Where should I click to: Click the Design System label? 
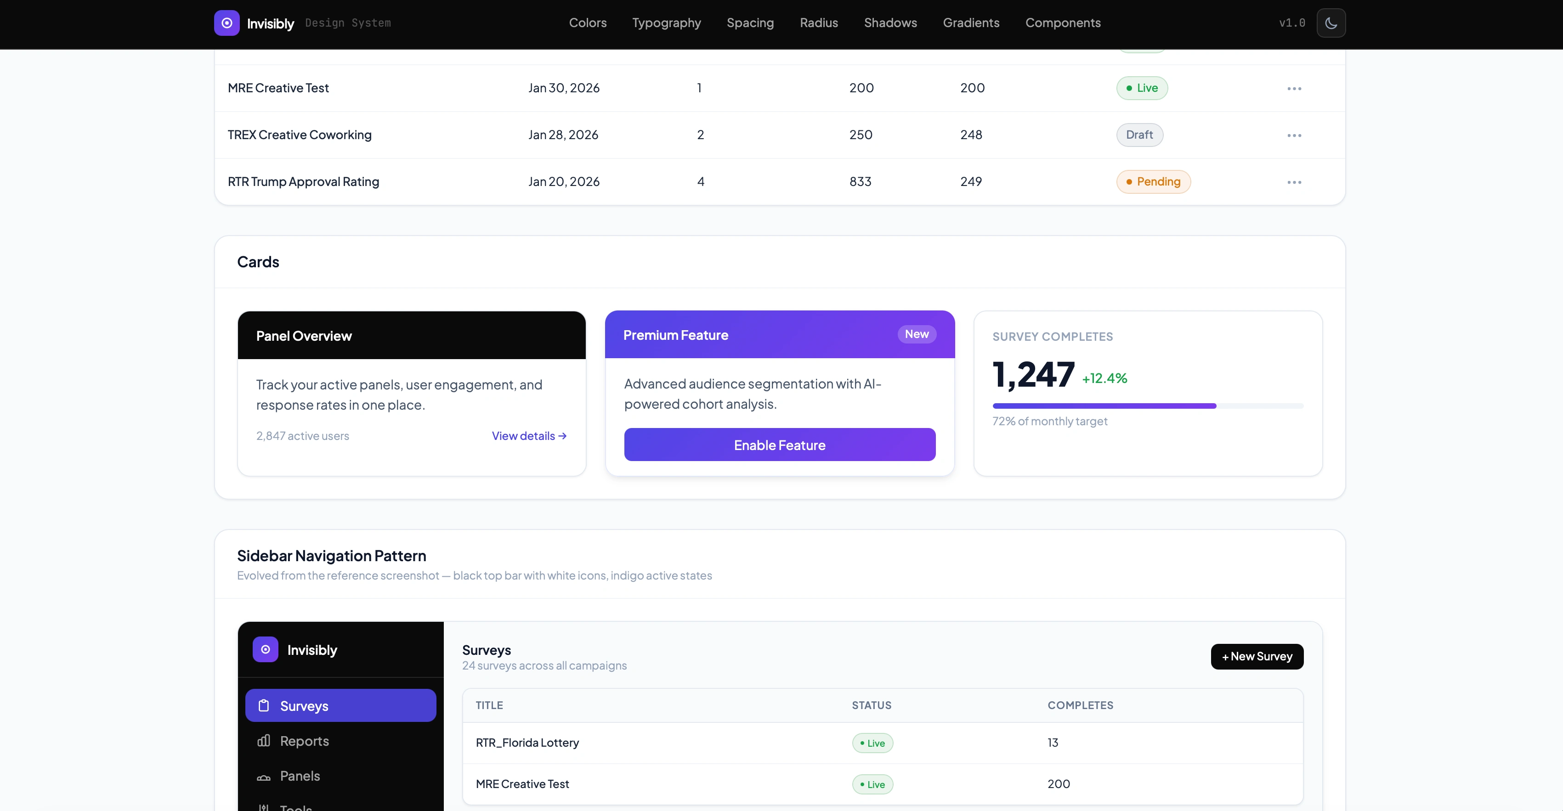point(348,23)
